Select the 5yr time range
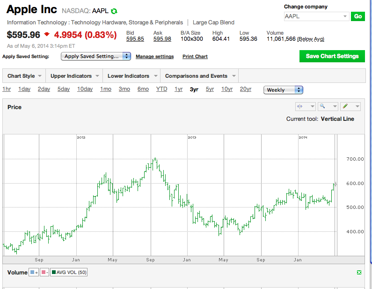Image resolution: width=372 pixels, height=289 pixels. (210, 89)
